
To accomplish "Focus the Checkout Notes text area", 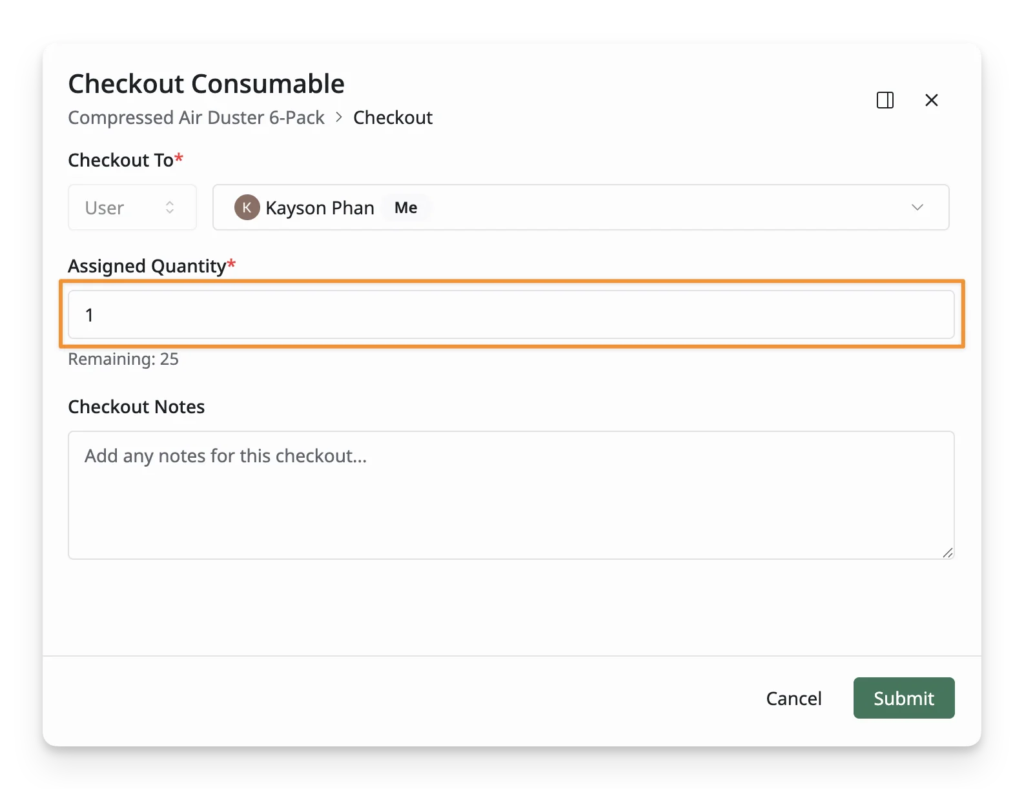I will coord(511,495).
